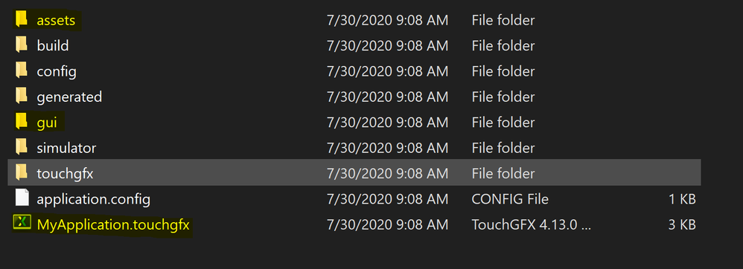Select the application.config file name
Screen dimensions: 743x269
click(x=93, y=199)
